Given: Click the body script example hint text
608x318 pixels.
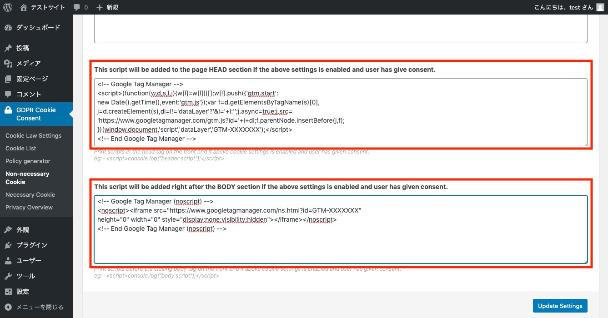Looking at the screenshot, I should click(156, 276).
